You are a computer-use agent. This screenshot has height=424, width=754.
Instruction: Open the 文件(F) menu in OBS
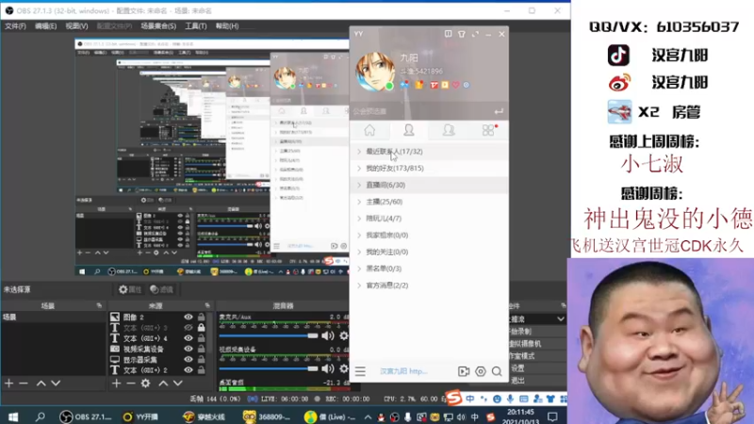(x=15, y=26)
